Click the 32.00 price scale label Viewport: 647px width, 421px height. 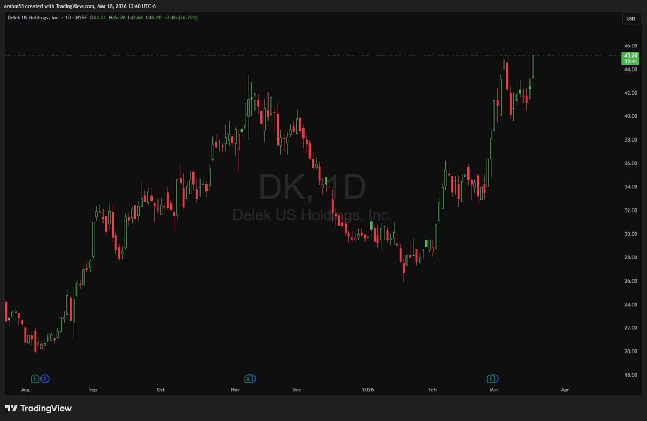pos(631,210)
